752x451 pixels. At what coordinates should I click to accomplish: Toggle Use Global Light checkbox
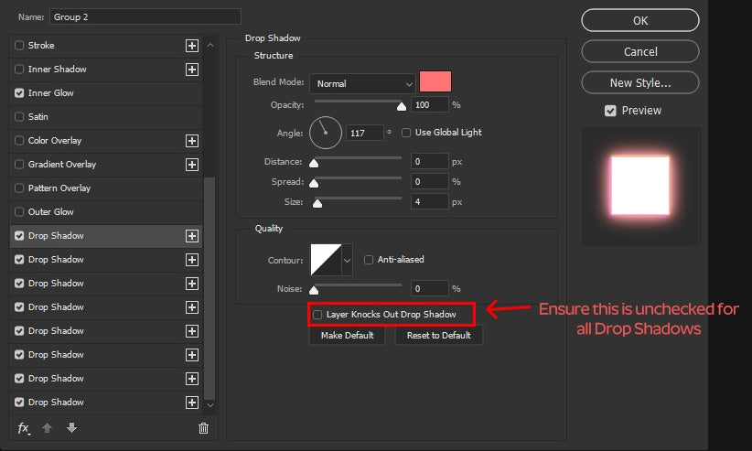(x=406, y=133)
